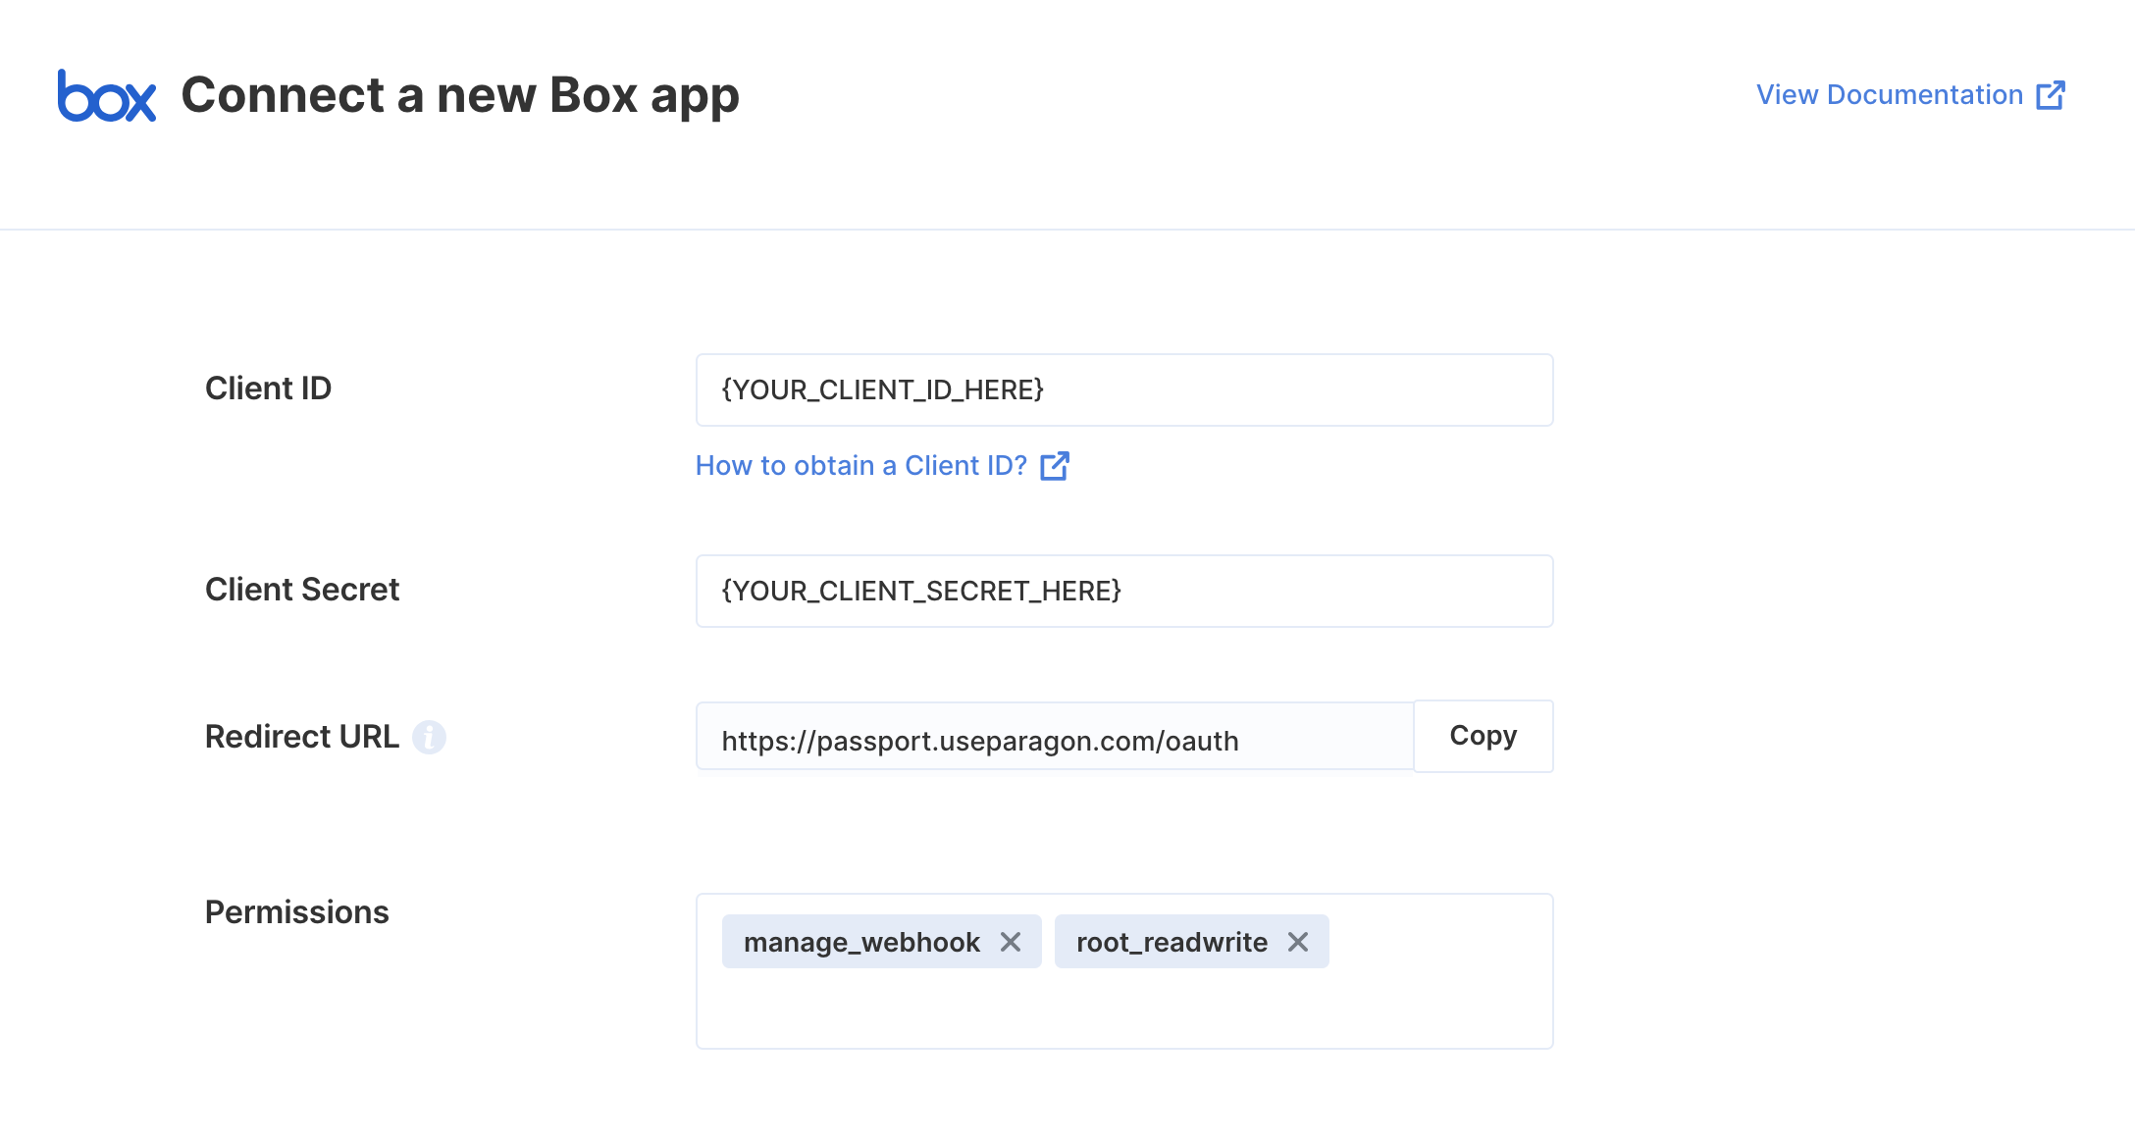This screenshot has width=2135, height=1140.
Task: Remove the root_readwrite permission tag
Action: pyautogui.click(x=1298, y=942)
